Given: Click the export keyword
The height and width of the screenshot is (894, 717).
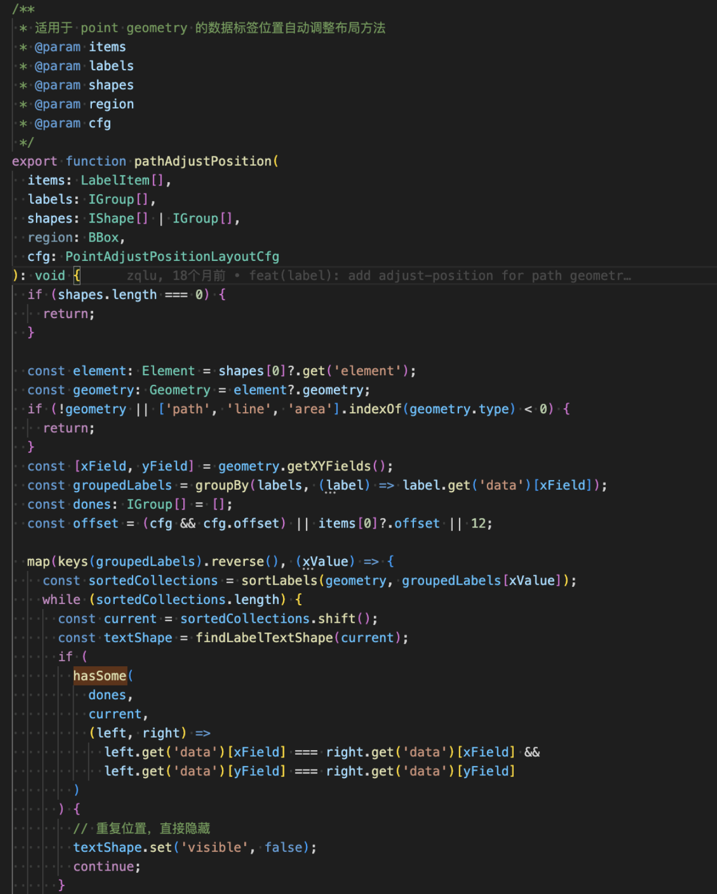Looking at the screenshot, I should (34, 161).
